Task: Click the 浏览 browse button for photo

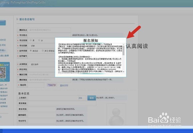Action: pyautogui.click(x=81, y=98)
